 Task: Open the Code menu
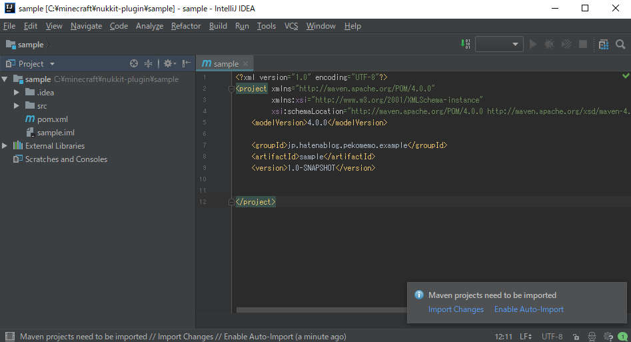pos(119,26)
